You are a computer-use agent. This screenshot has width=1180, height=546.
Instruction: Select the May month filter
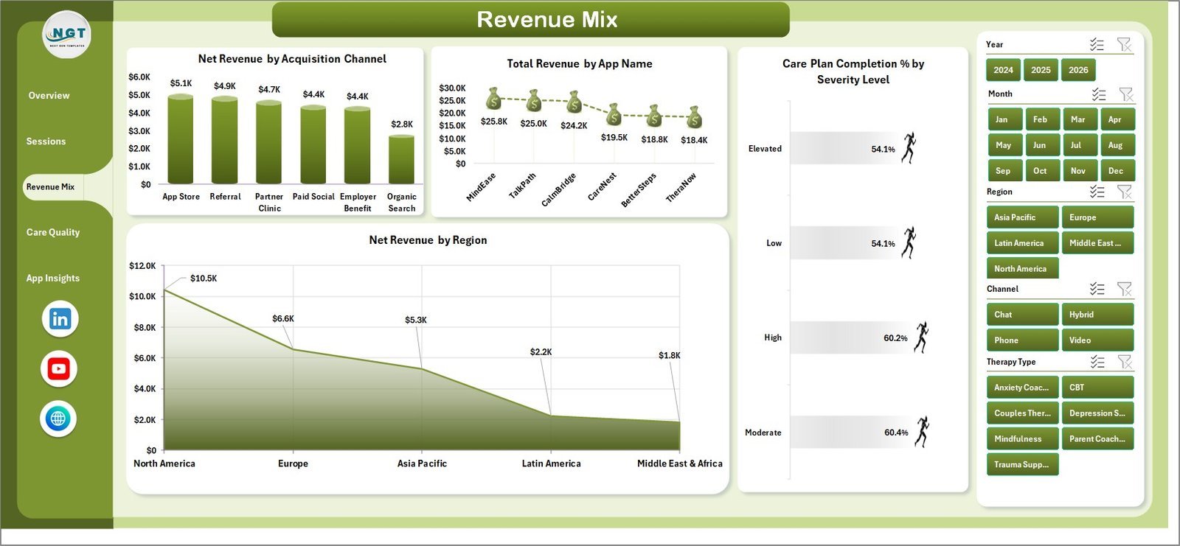point(1004,145)
